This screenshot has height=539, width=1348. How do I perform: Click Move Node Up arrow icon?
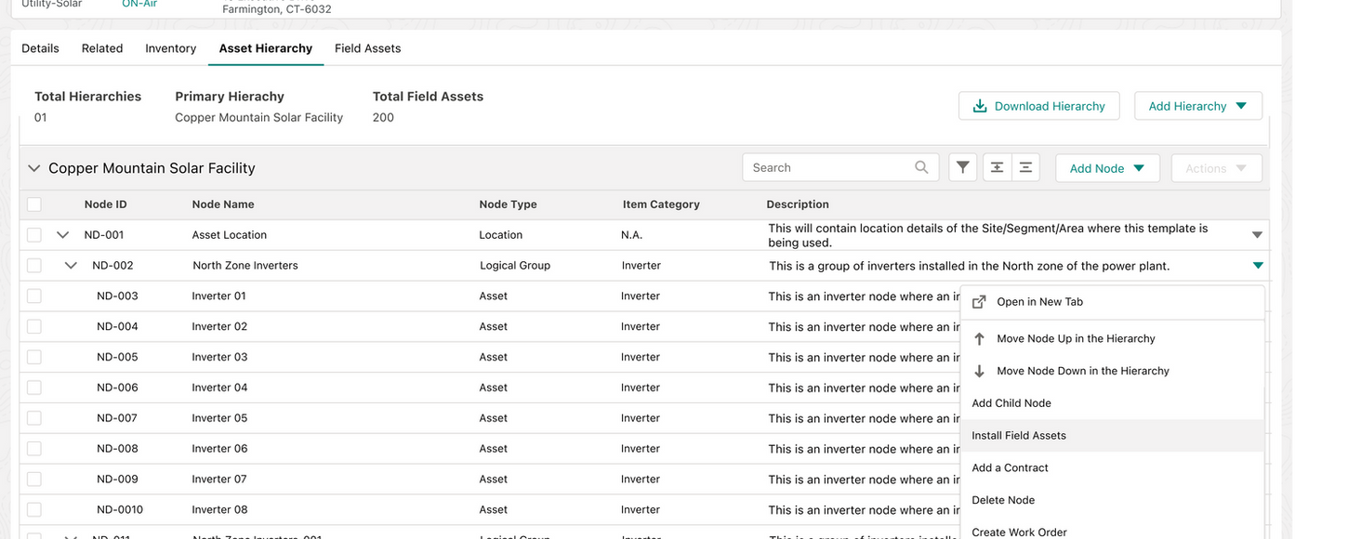tap(979, 339)
